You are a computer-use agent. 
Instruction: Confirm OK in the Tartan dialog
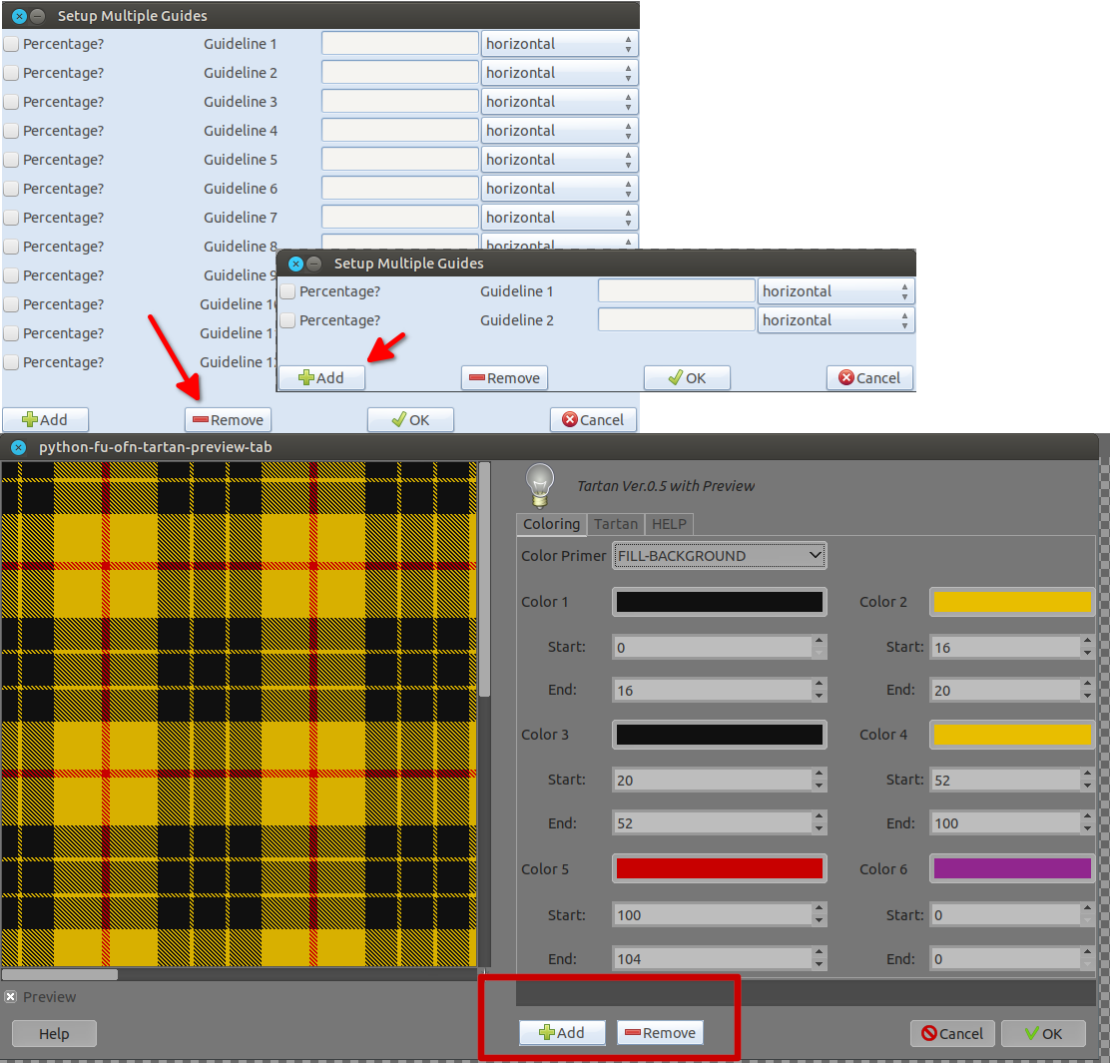point(1043,1033)
